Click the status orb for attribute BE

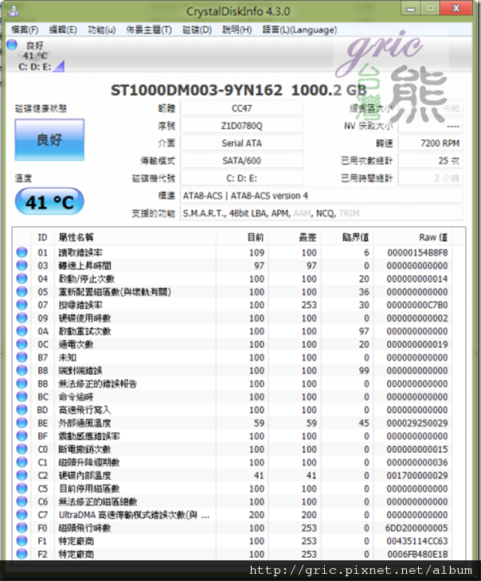pyautogui.click(x=22, y=423)
